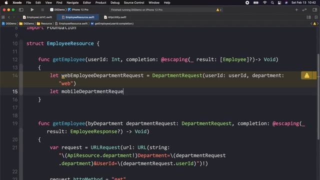Click the EmployeeResource.swift breadcrumb

pyautogui.click(x=71, y=23)
